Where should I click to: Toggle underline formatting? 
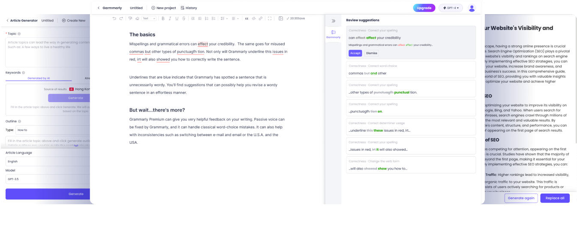[177, 18]
